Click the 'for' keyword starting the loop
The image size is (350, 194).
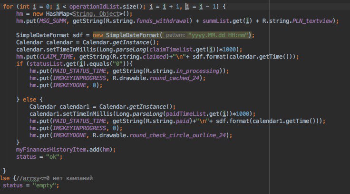point(8,7)
